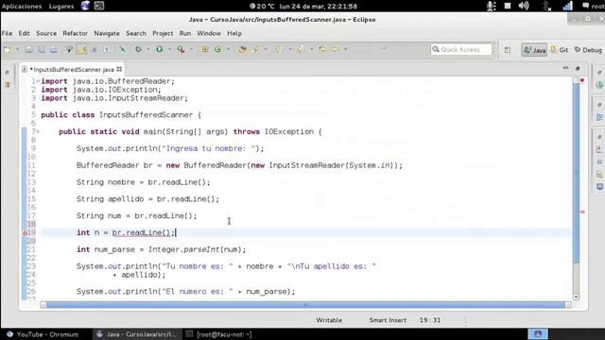Open the Project menu

[x=163, y=33]
